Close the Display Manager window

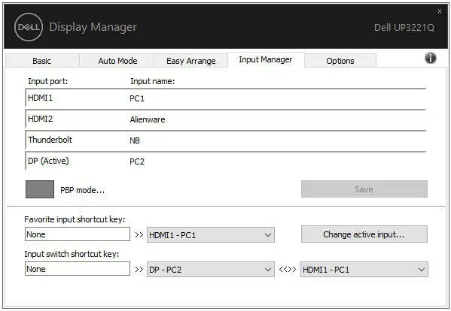coord(440,11)
